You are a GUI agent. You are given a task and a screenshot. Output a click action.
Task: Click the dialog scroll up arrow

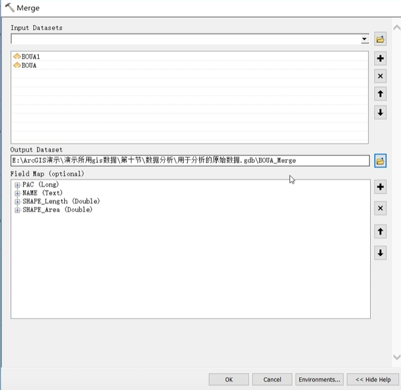pos(397,27)
